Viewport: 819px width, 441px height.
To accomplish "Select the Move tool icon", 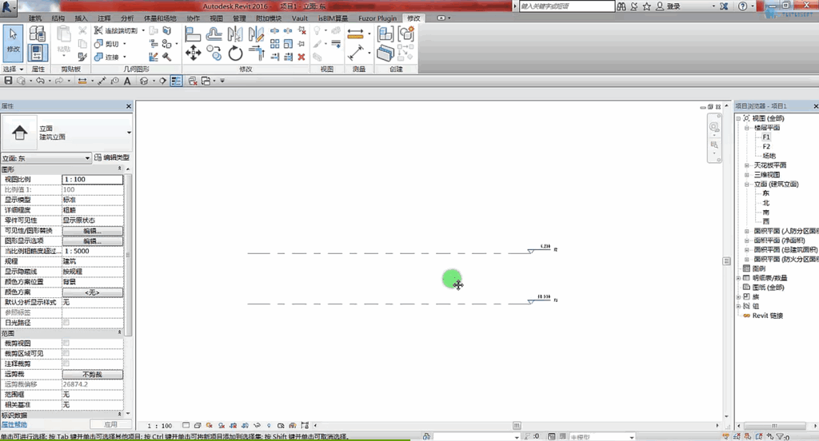I will [193, 53].
